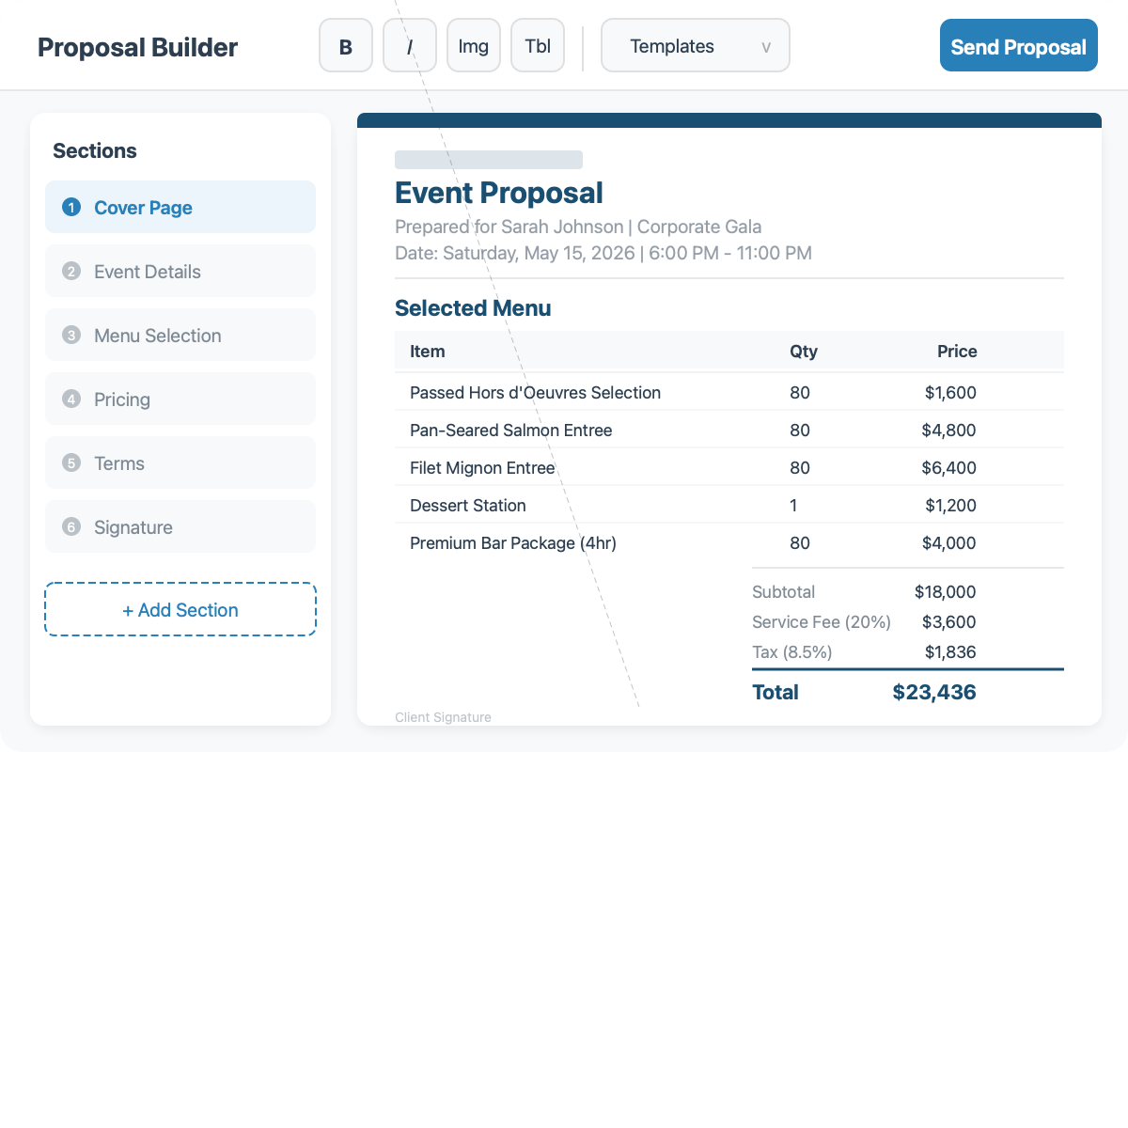This screenshot has height=1128, width=1128.
Task: Click the Event Proposal title
Action: (499, 193)
